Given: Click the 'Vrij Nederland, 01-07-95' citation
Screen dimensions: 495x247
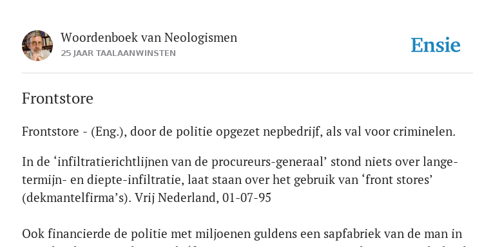Looking at the screenshot, I should tap(203, 198).
